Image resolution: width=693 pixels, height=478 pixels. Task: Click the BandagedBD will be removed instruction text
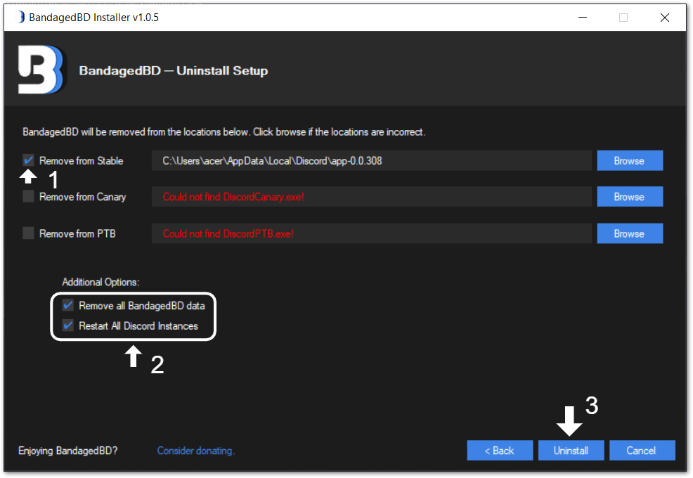click(224, 131)
